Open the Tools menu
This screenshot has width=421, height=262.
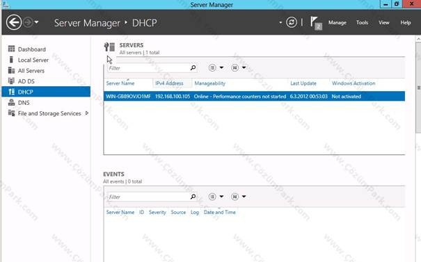click(x=362, y=23)
